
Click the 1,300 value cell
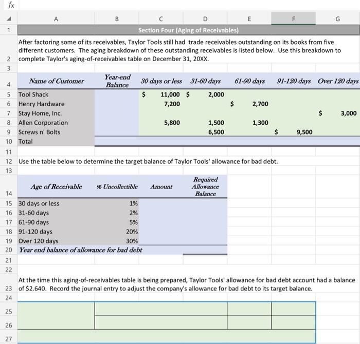(x=249, y=123)
